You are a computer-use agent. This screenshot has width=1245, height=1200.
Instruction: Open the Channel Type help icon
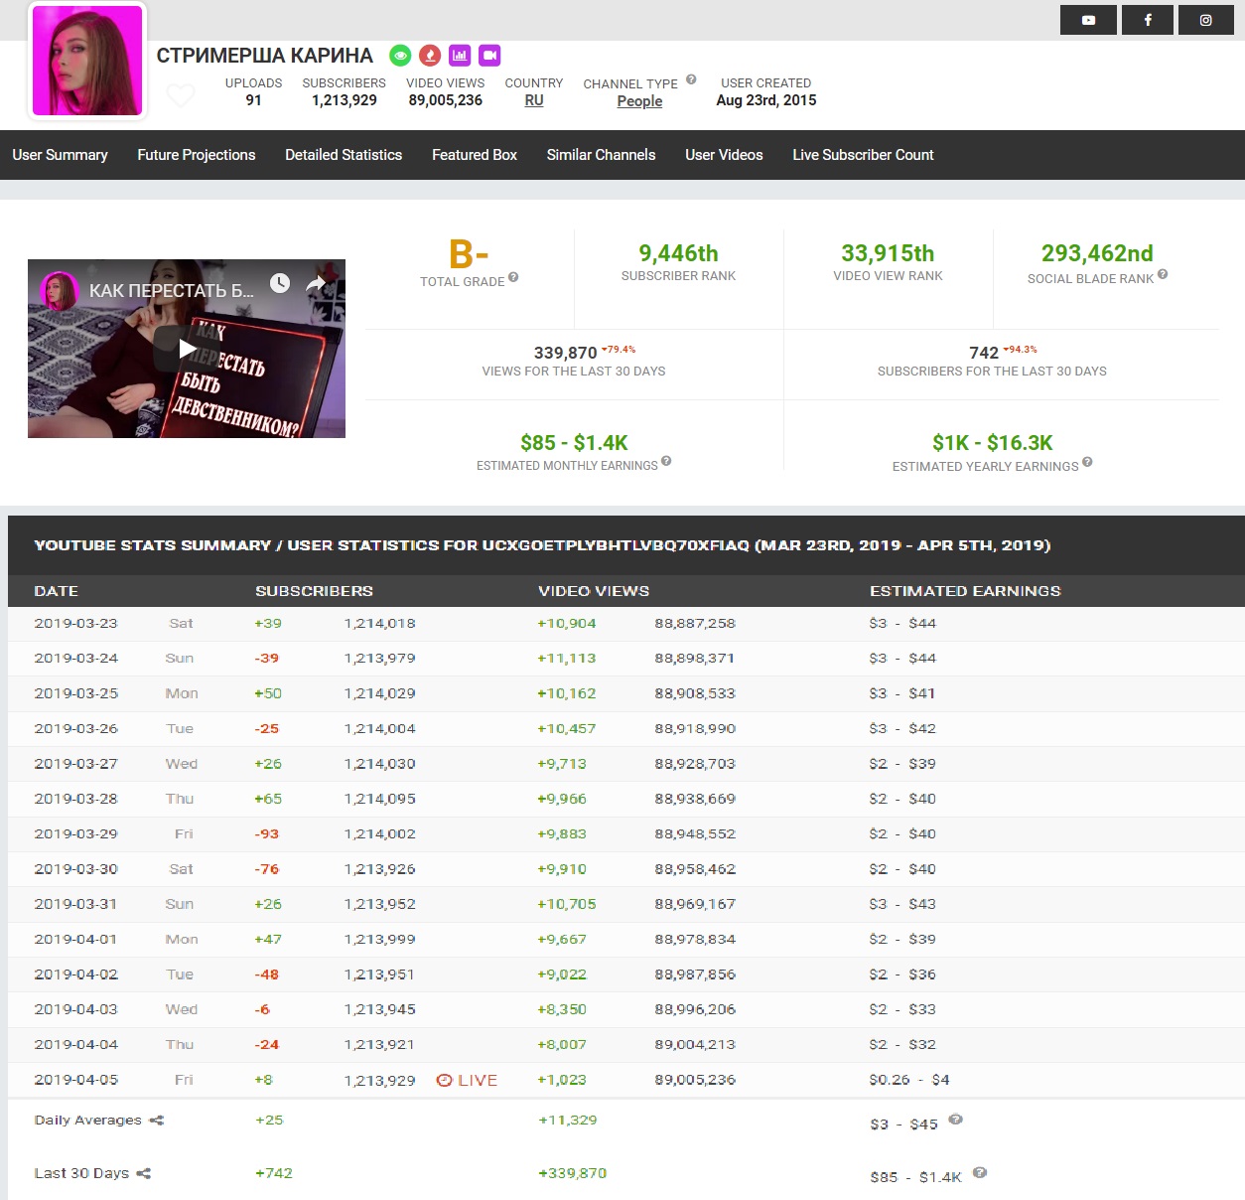pyautogui.click(x=691, y=79)
